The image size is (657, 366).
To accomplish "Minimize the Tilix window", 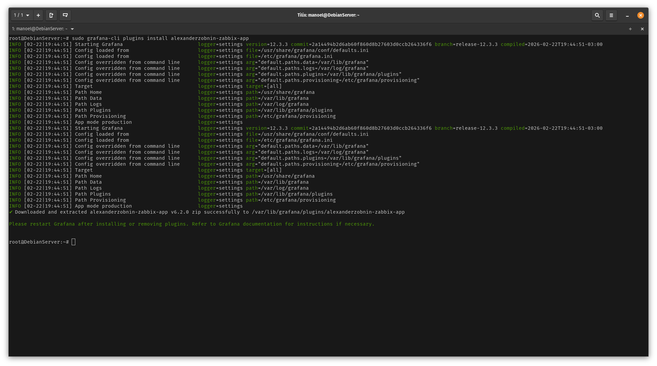I will point(627,15).
